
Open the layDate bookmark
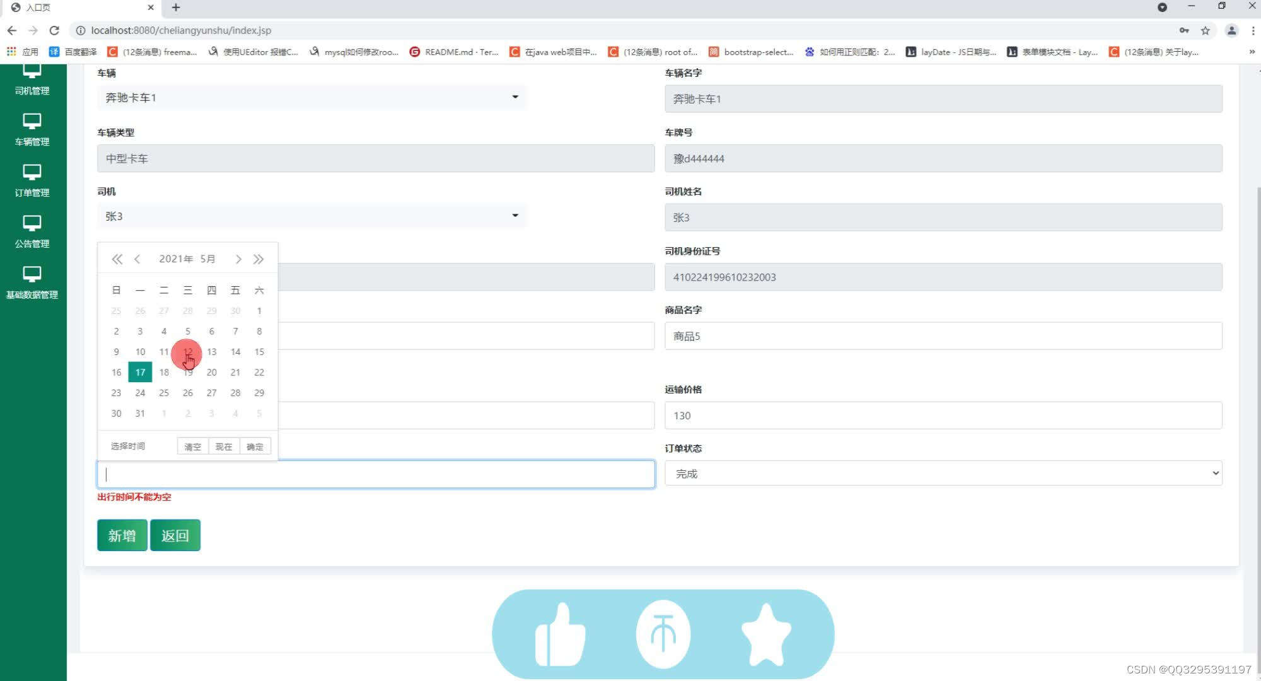(951, 52)
